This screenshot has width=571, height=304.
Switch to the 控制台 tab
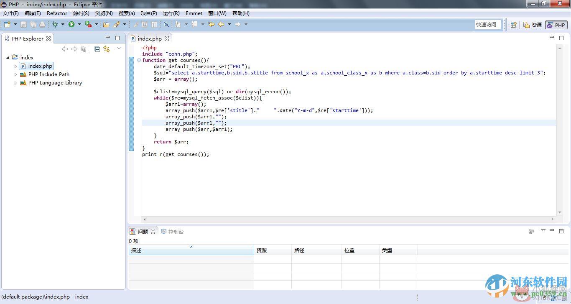tap(172, 232)
